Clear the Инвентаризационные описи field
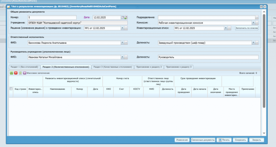276x147 pixels. (226, 28)
